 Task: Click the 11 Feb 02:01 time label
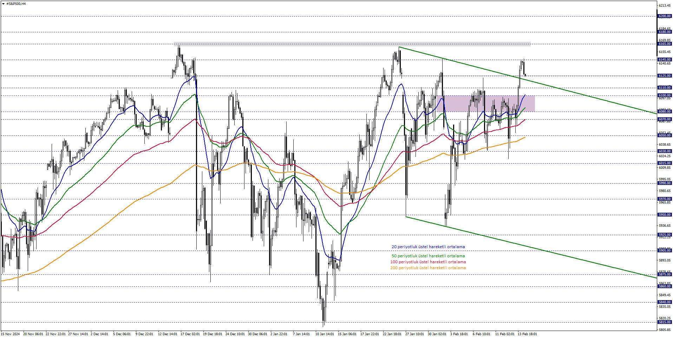pyautogui.click(x=505, y=334)
